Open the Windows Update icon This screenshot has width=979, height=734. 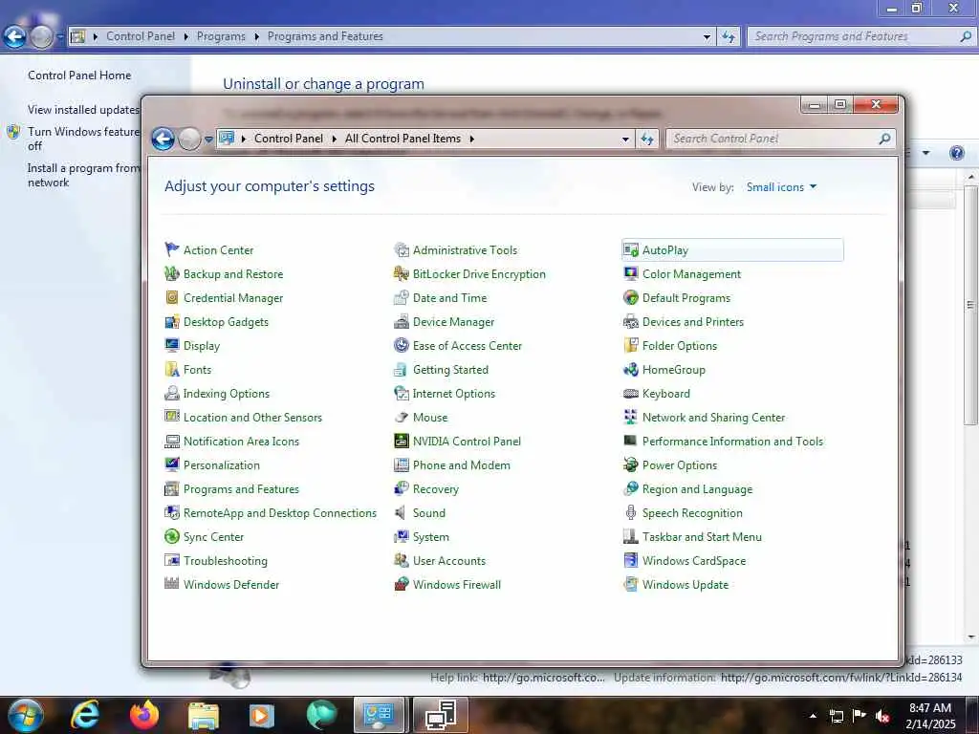(631, 584)
